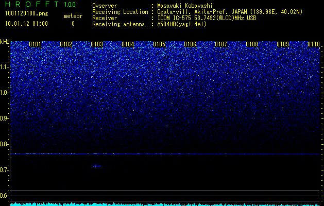Click the Receiving antenna label
This screenshot has height=206, width=324.
coord(118,24)
